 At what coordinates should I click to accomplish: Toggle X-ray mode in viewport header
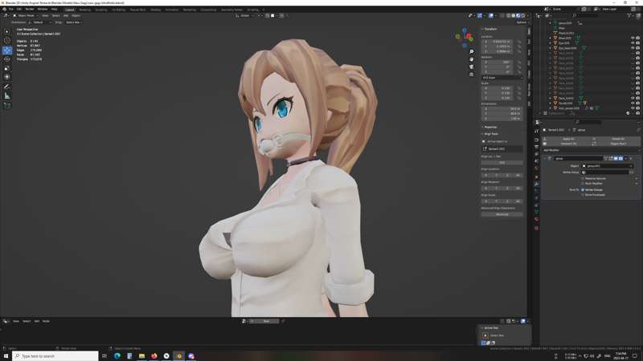pyautogui.click(x=501, y=15)
